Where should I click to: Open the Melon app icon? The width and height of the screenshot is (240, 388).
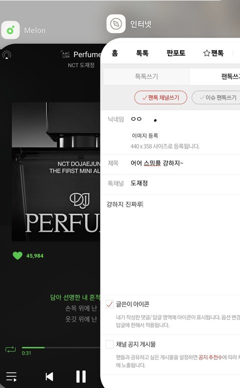coord(10,30)
